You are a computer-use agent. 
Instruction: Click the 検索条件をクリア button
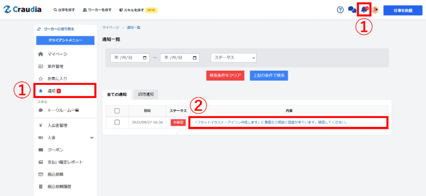click(225, 76)
